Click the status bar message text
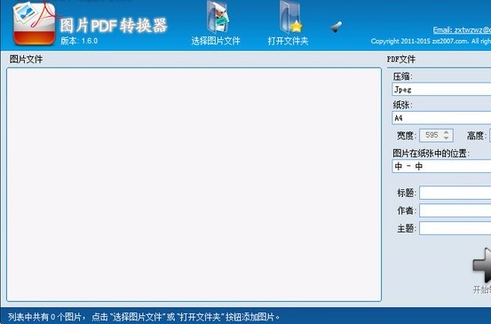The image size is (491, 324). click(x=144, y=317)
